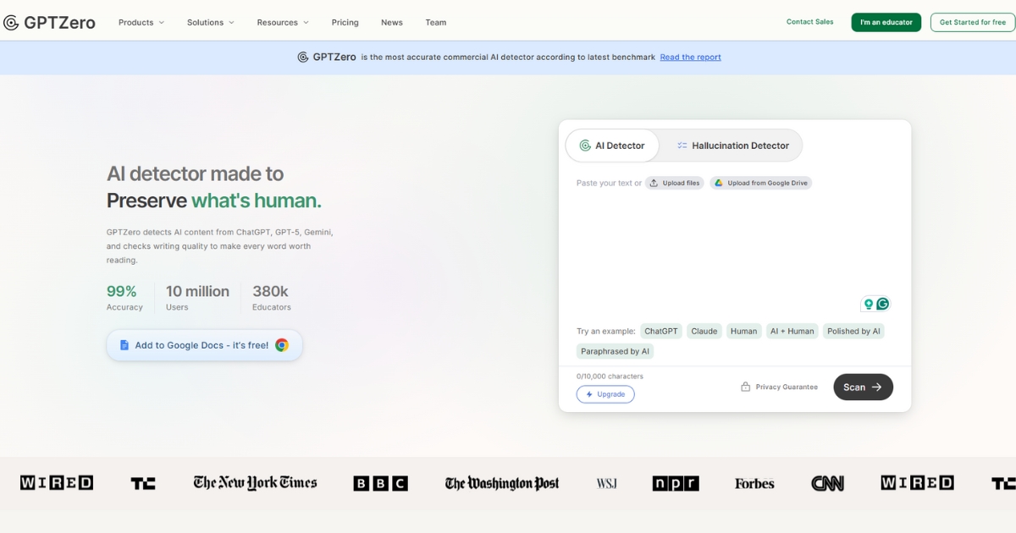Switch to the Hallucination Detector tab
The height and width of the screenshot is (533, 1016).
click(732, 145)
